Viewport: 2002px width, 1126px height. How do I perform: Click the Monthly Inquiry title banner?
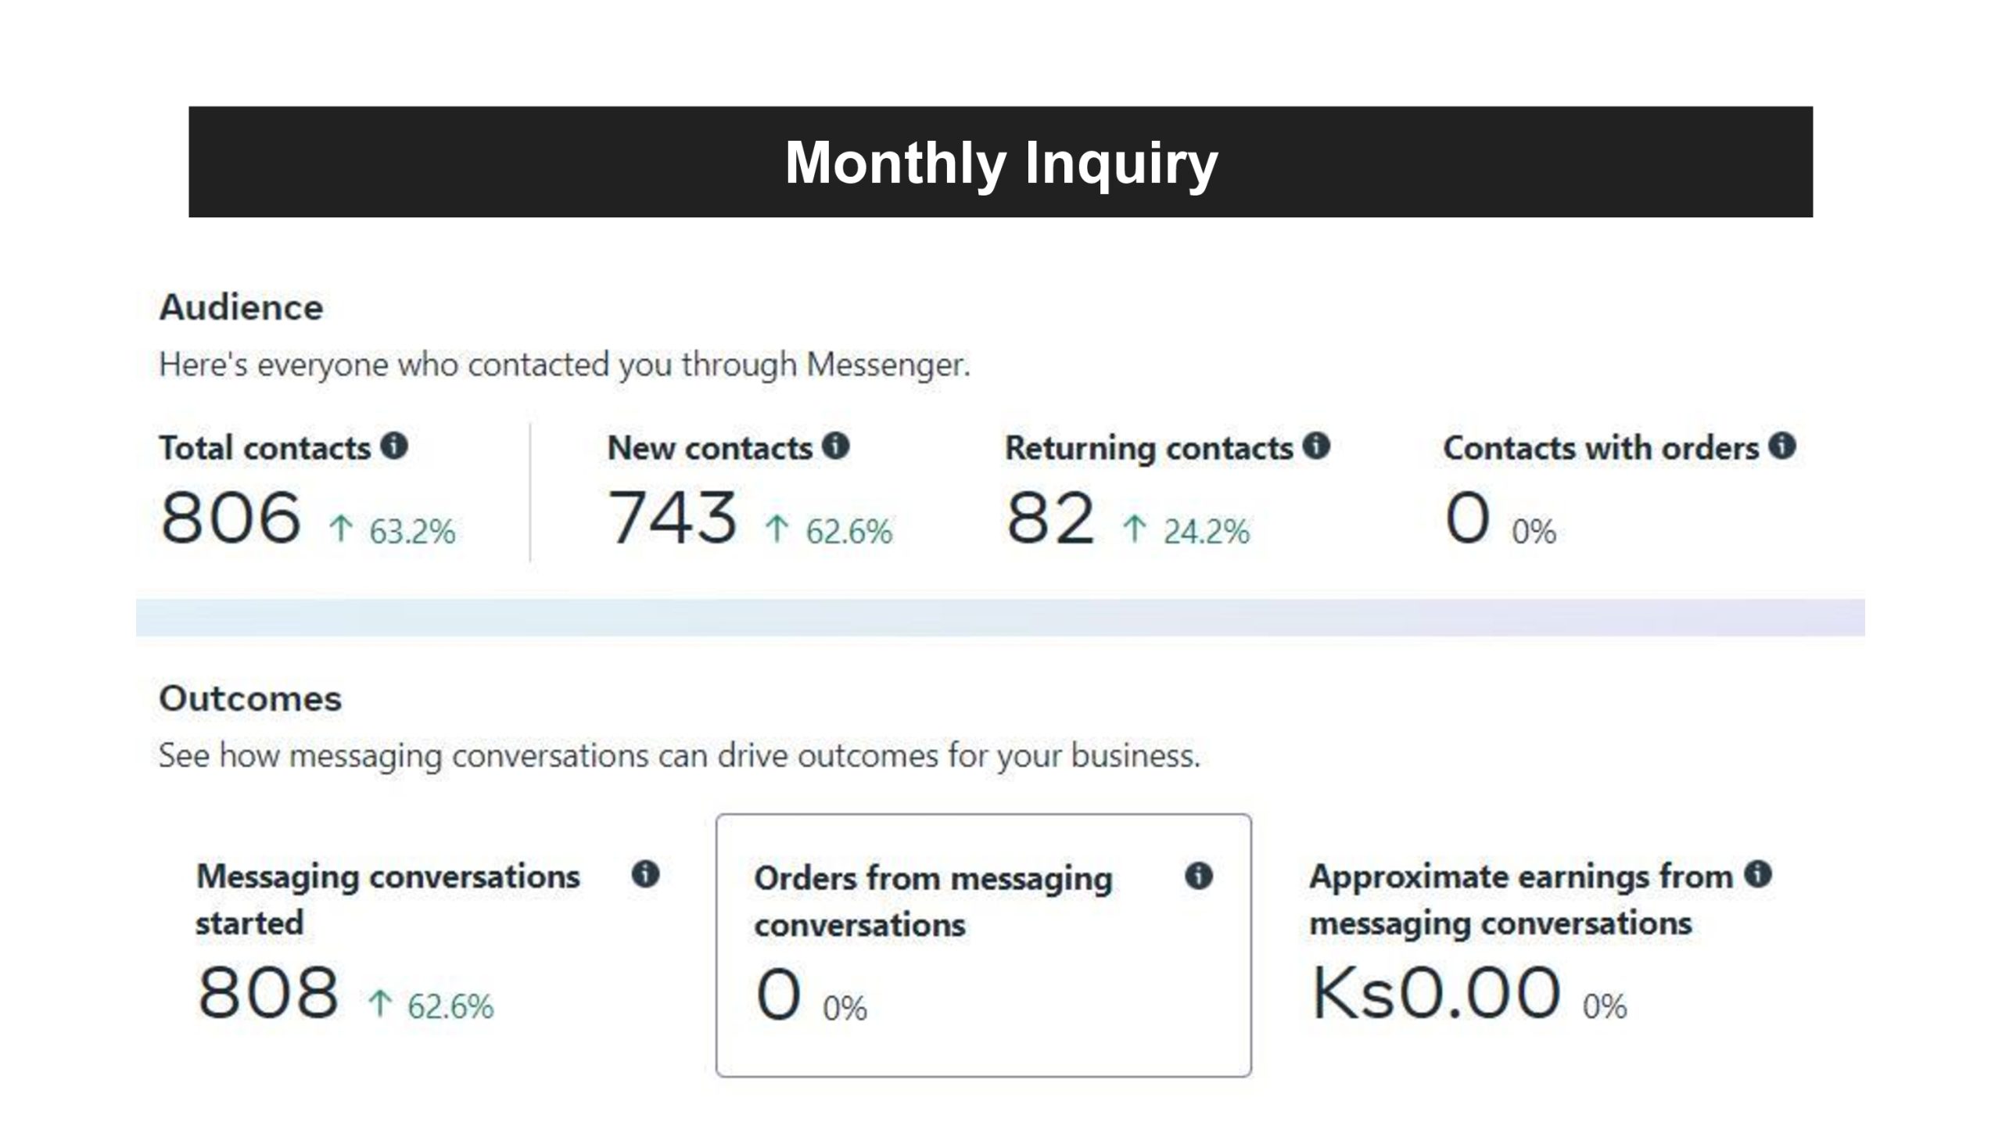1001,162
